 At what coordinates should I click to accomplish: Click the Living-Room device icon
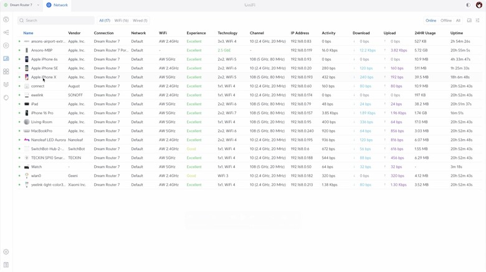pyautogui.click(x=27, y=122)
